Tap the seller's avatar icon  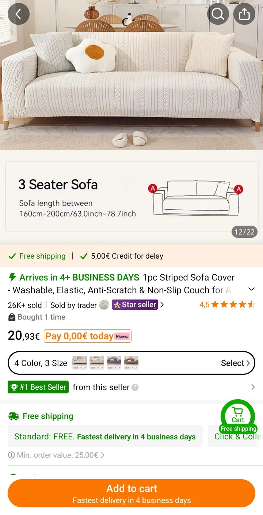(x=104, y=305)
